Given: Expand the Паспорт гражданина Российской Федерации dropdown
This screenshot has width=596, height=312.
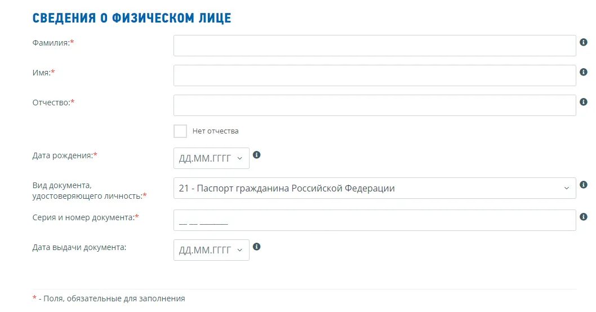Looking at the screenshot, I should coord(375,188).
